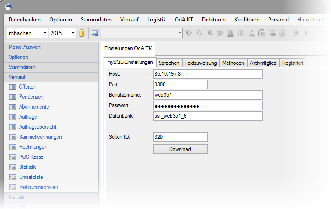
Task: Click the blue form icon beside search box
Action: pyautogui.click(x=95, y=33)
